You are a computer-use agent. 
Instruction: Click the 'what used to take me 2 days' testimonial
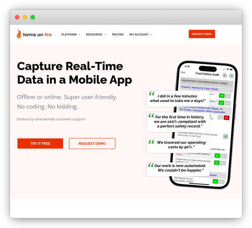coord(178,99)
